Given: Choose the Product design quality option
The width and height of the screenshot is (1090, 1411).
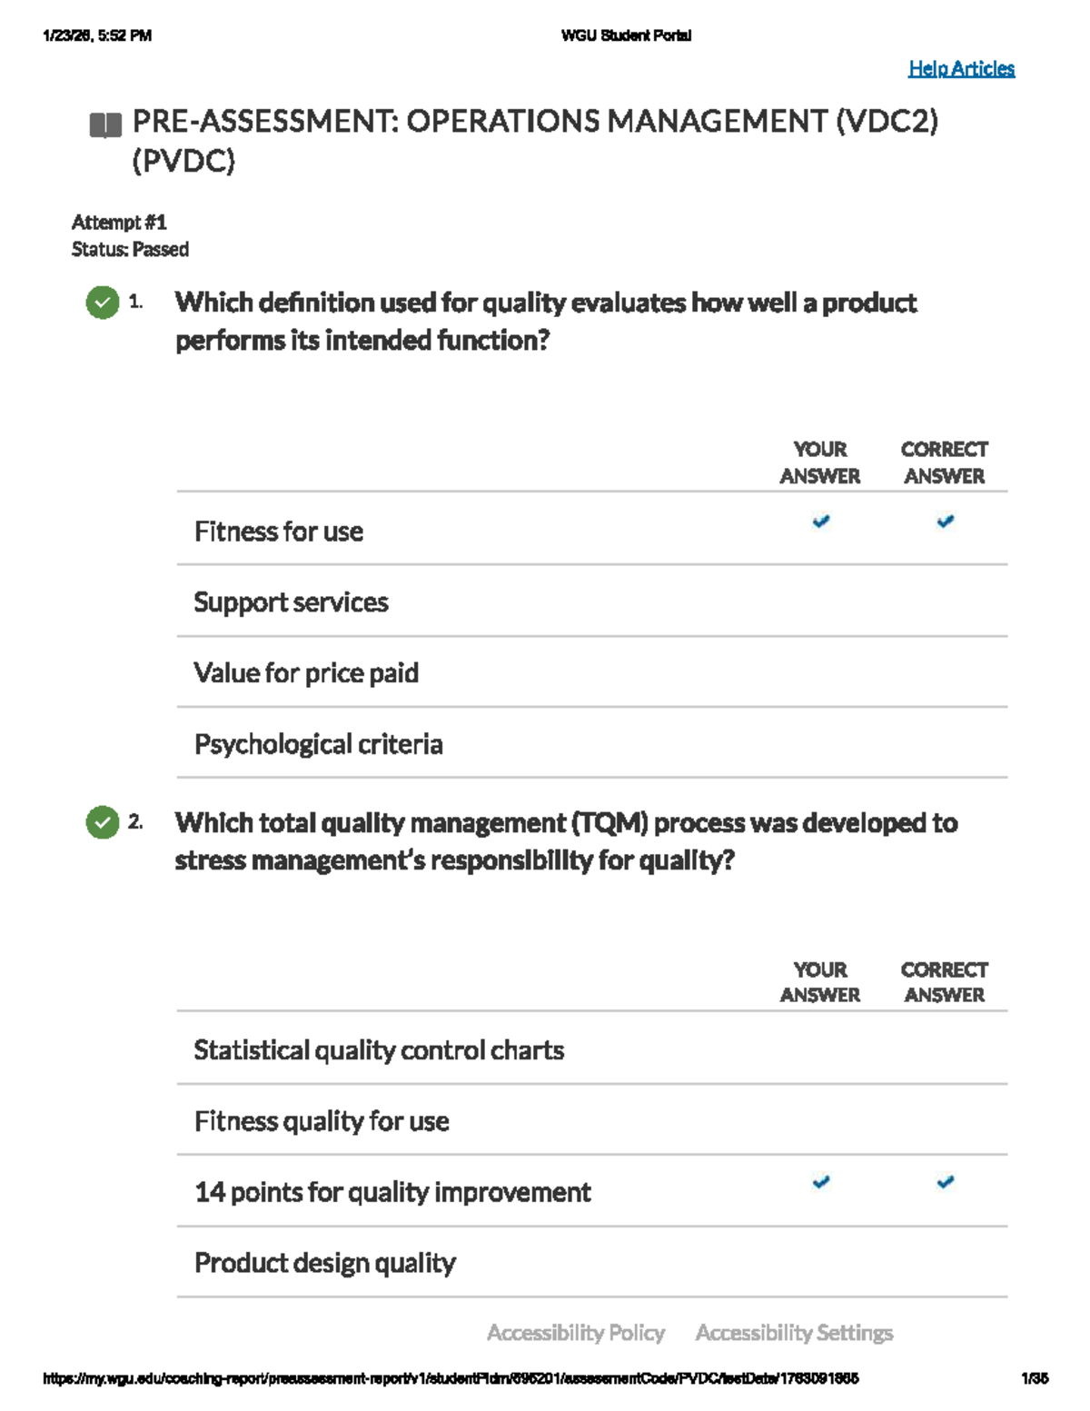Looking at the screenshot, I should pos(324,1263).
